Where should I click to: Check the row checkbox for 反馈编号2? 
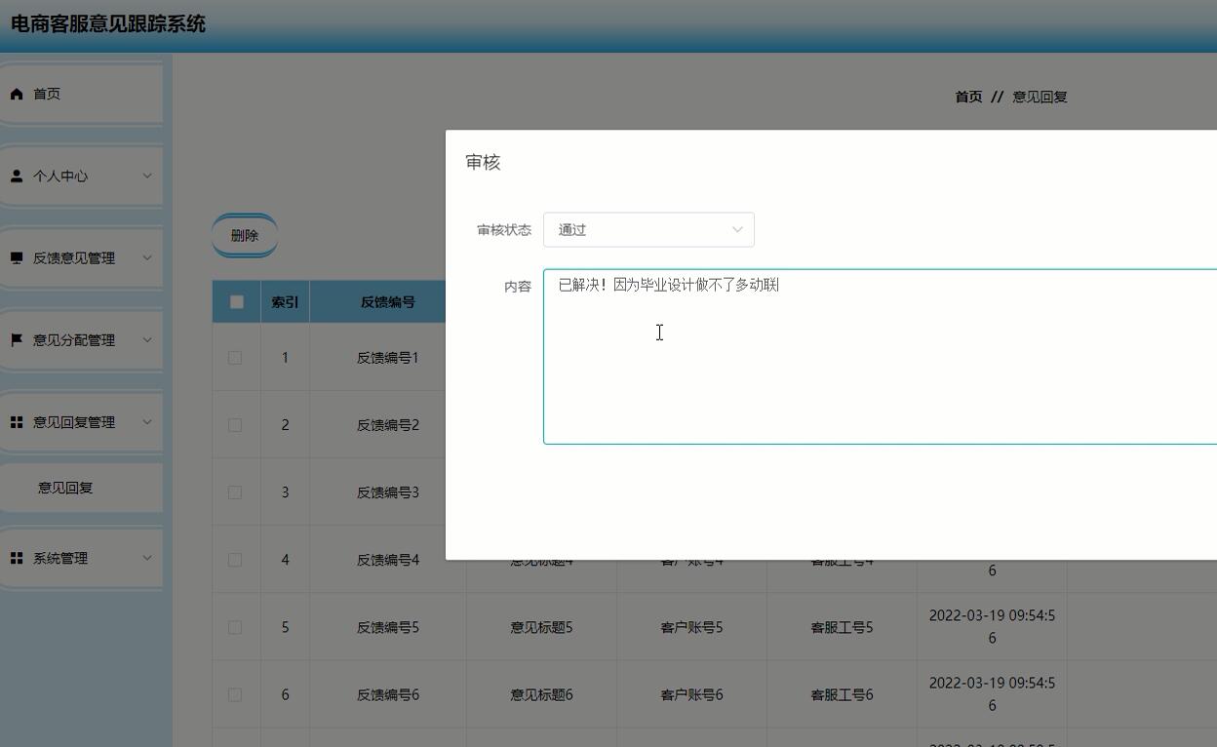(235, 425)
